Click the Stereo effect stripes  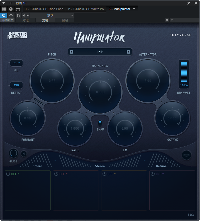tap(100, 161)
